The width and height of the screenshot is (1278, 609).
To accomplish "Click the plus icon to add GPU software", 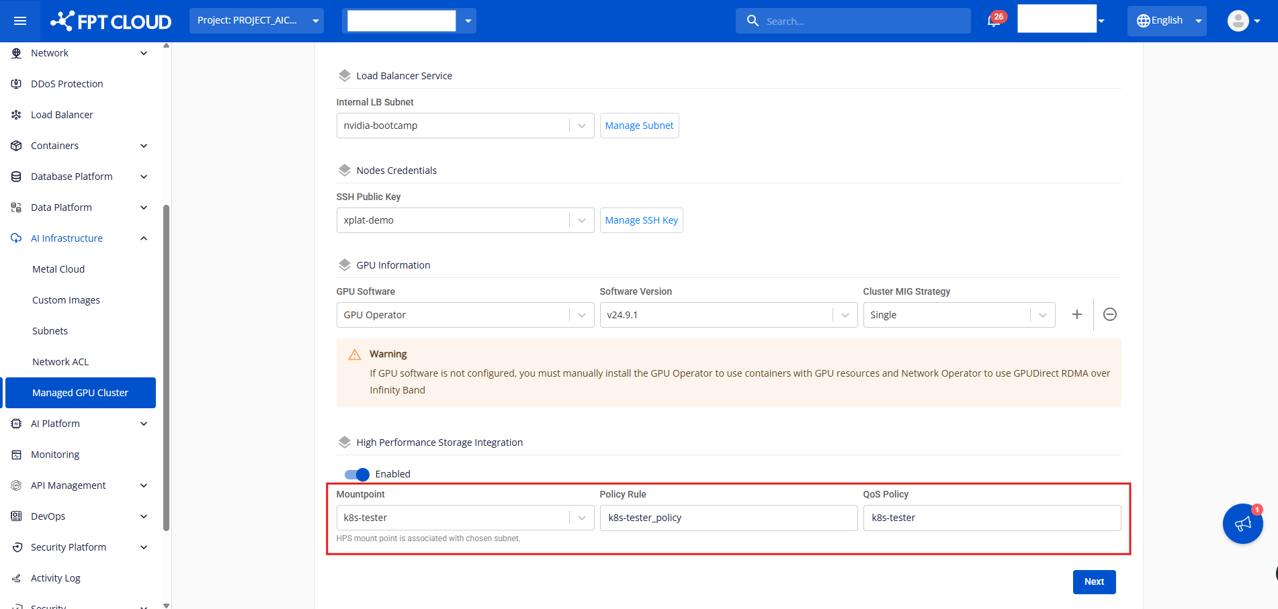I will click(x=1076, y=314).
